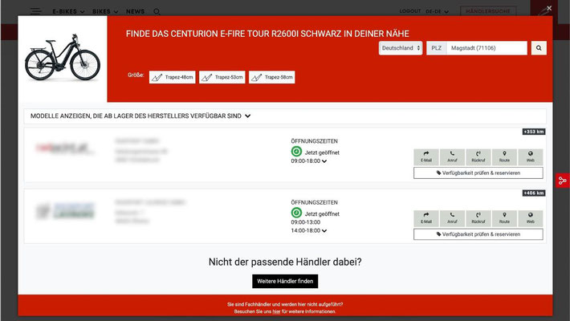
Task: Click E-Mail icon for the +406 km dealer
Action: pyautogui.click(x=426, y=218)
